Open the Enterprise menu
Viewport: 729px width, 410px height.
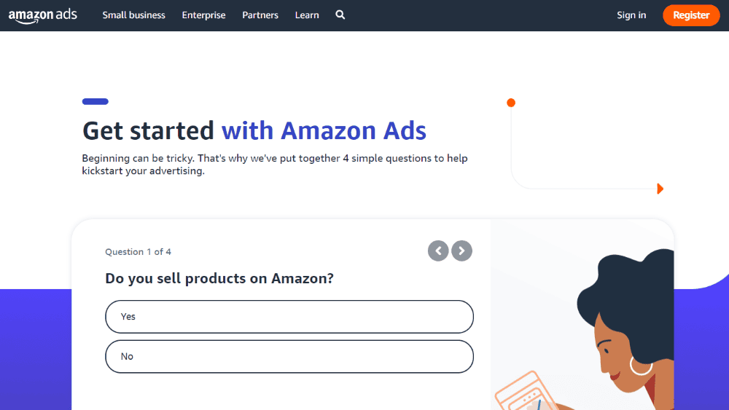(x=203, y=15)
